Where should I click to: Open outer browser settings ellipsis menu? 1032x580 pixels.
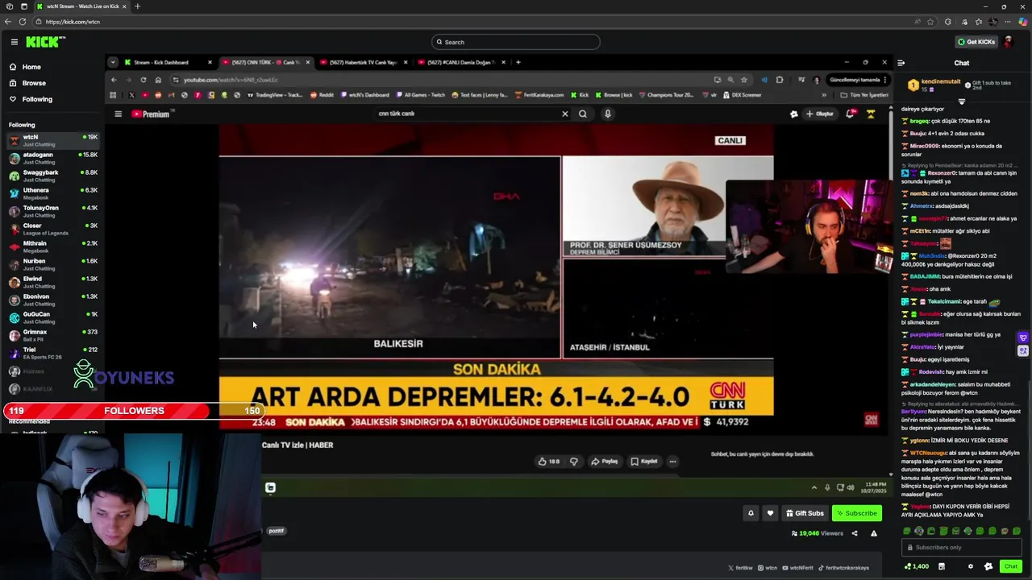click(x=1007, y=22)
